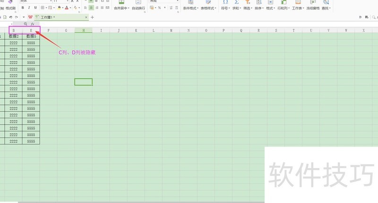The width and height of the screenshot is (378, 203).
Task: Expand the quick access toolbar dropdown
Action: (x=23, y=17)
